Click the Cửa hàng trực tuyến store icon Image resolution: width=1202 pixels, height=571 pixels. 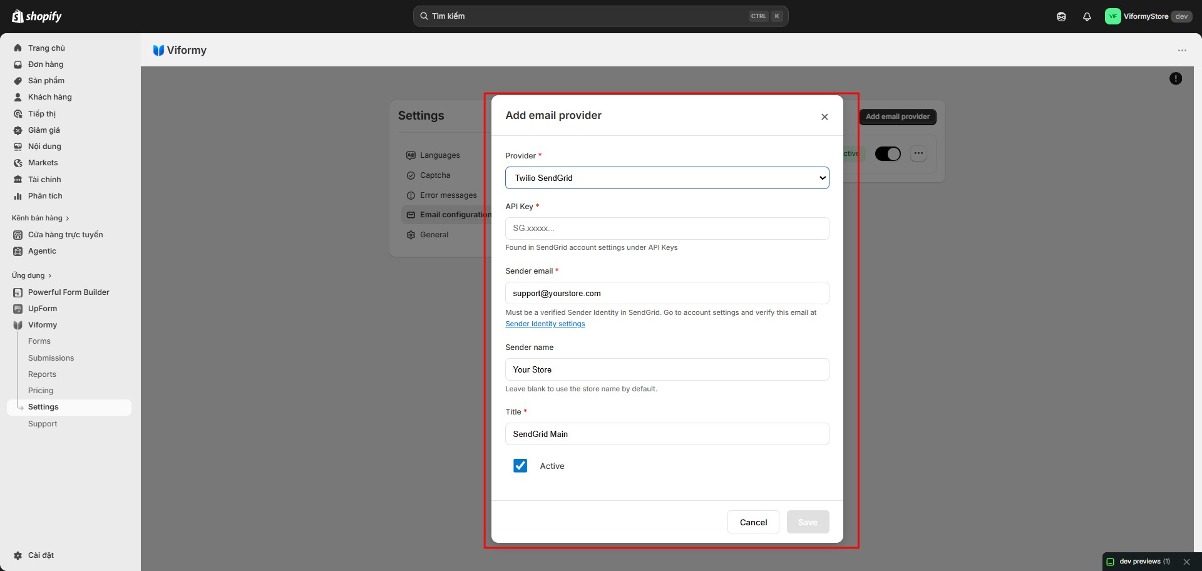(18, 235)
